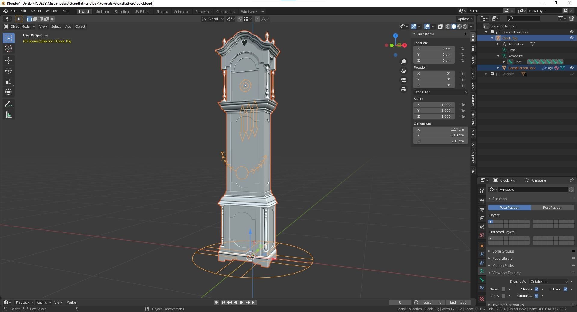The width and height of the screenshot is (577, 312).
Task: Click the current frame number field
Action: click(400, 302)
